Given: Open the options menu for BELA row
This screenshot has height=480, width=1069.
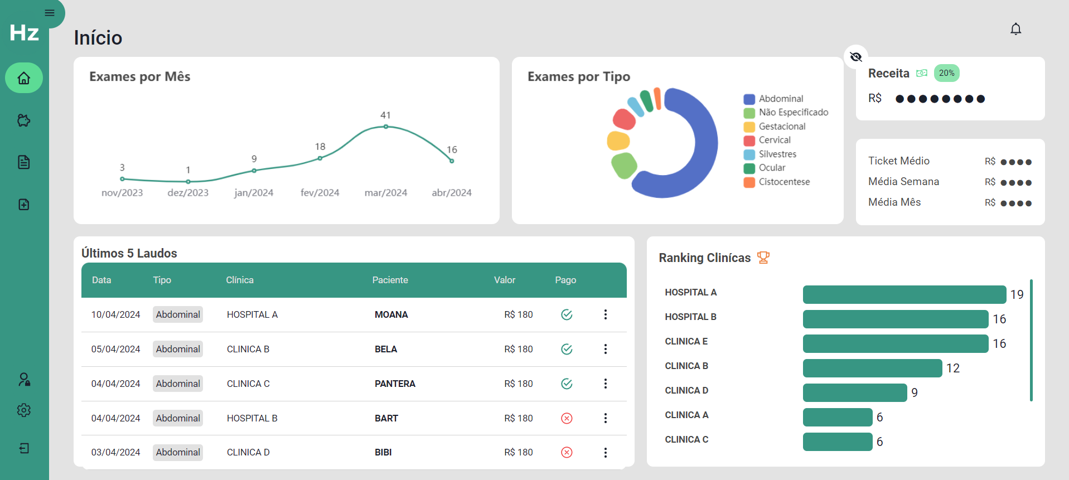Looking at the screenshot, I should tap(605, 349).
